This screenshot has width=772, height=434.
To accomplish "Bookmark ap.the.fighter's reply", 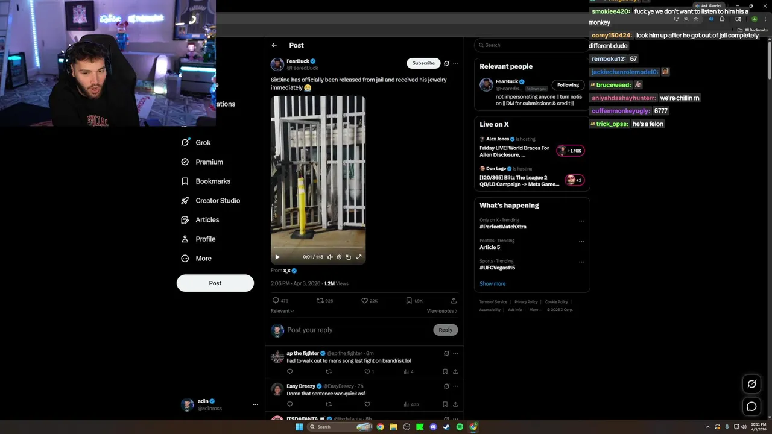I will coord(445,371).
